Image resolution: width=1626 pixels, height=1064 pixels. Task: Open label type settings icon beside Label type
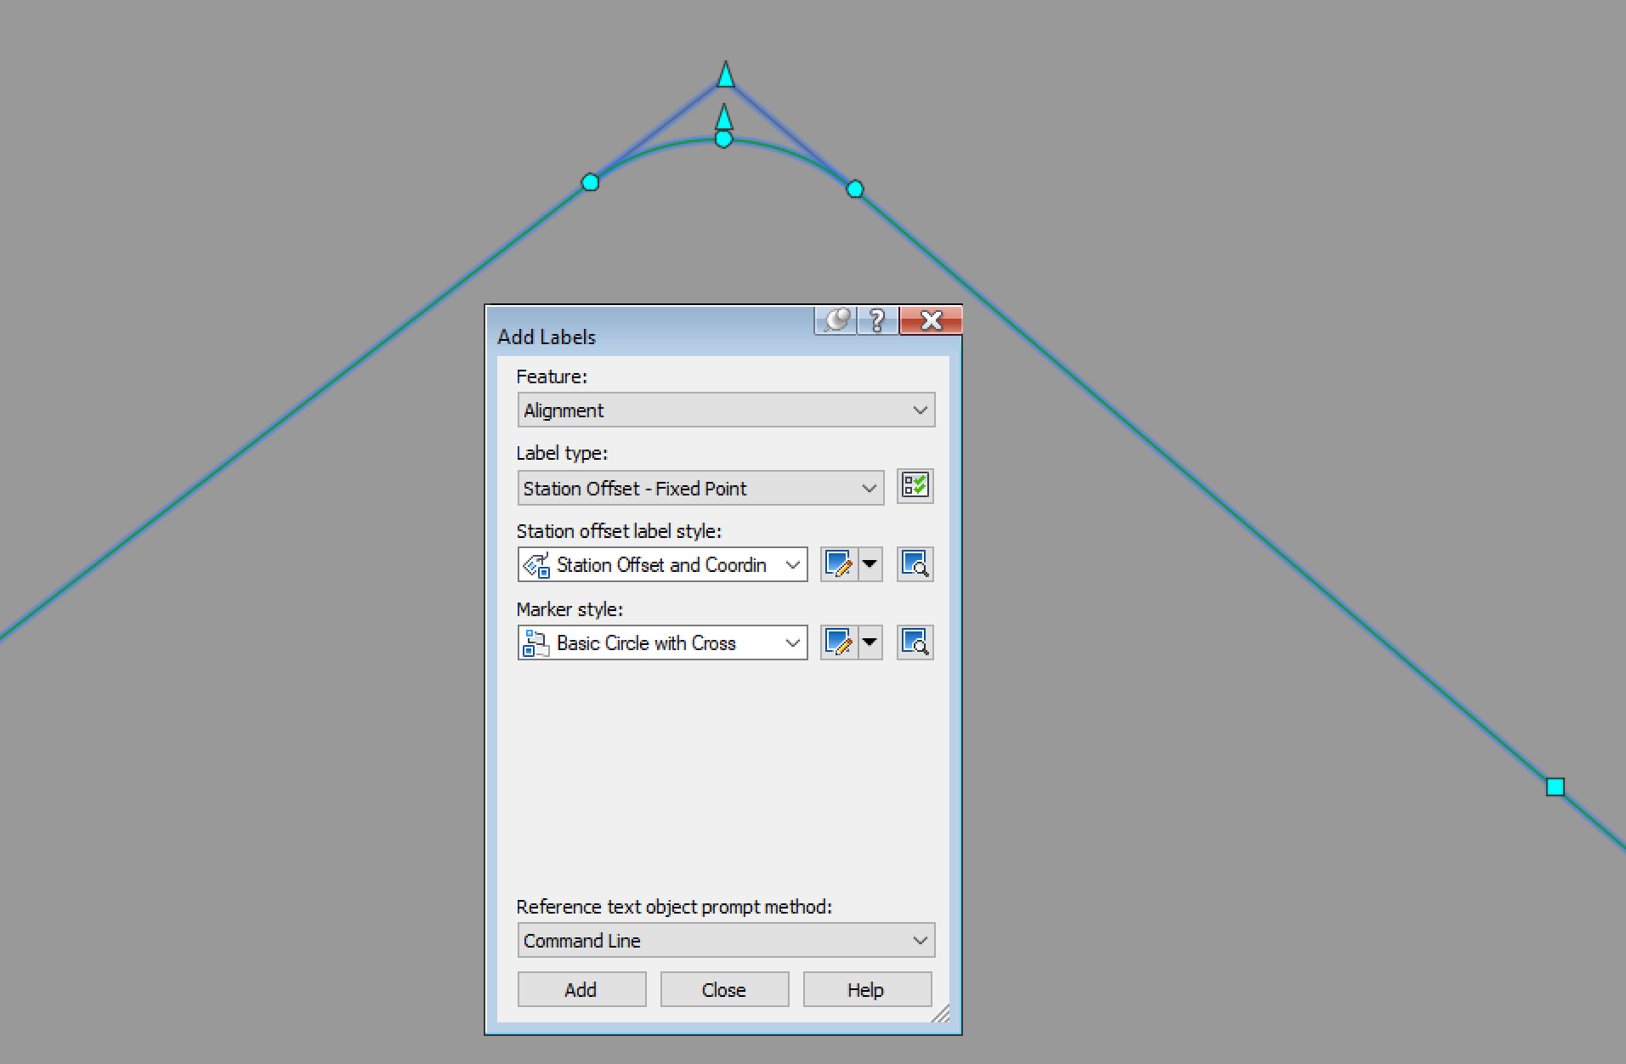coord(915,486)
